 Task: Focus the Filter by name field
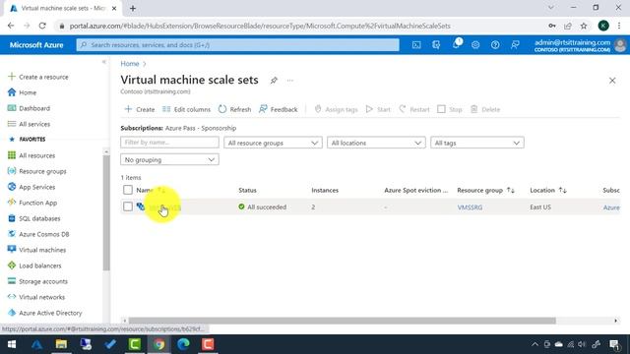click(169, 143)
